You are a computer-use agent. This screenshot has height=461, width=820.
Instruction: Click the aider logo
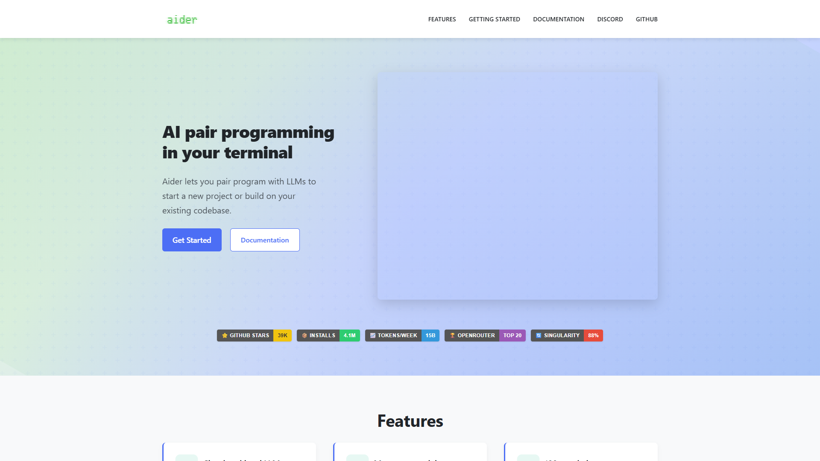pyautogui.click(x=182, y=19)
